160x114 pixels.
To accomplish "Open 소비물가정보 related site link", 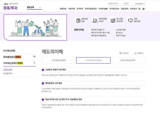I will tap(121, 30).
